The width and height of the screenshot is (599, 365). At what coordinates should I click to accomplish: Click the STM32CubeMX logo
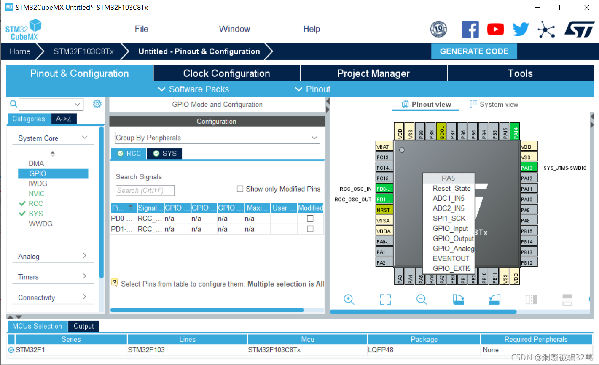23,30
